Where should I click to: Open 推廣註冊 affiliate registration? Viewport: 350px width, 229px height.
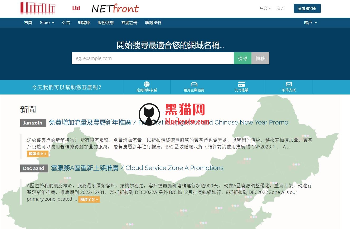[129, 23]
